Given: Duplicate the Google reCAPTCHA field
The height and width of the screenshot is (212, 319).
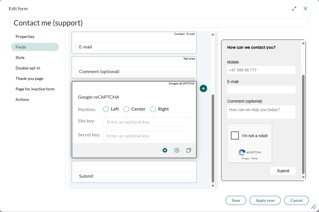Looking at the screenshot, I should (x=189, y=150).
